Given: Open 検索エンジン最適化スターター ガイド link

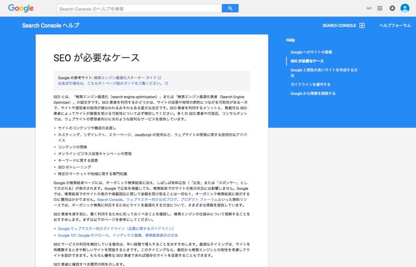Looking at the screenshot, I should (125, 78).
